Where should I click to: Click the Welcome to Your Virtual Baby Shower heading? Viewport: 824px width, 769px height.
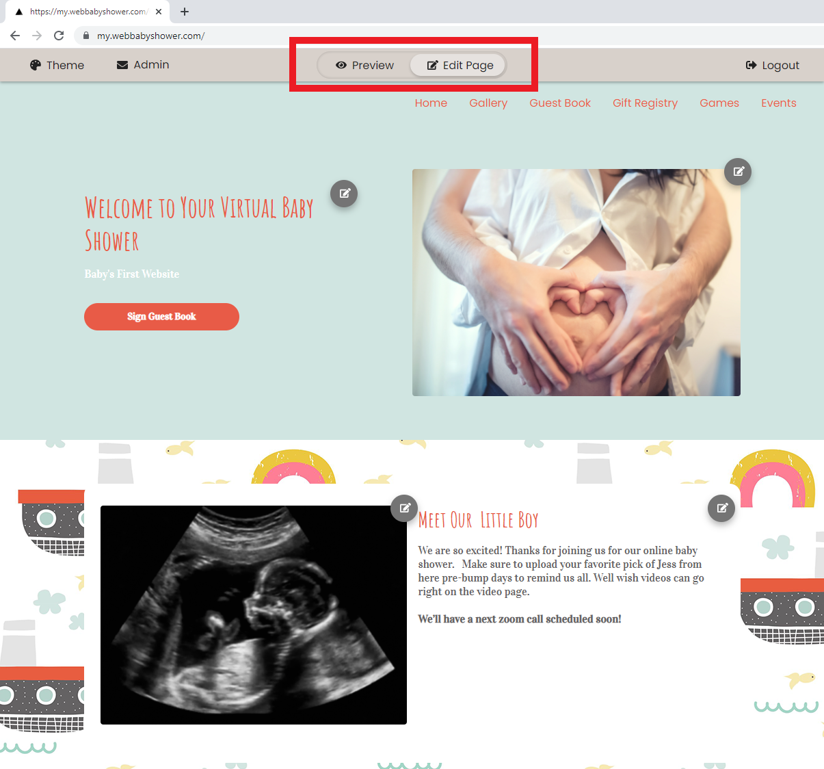199,224
